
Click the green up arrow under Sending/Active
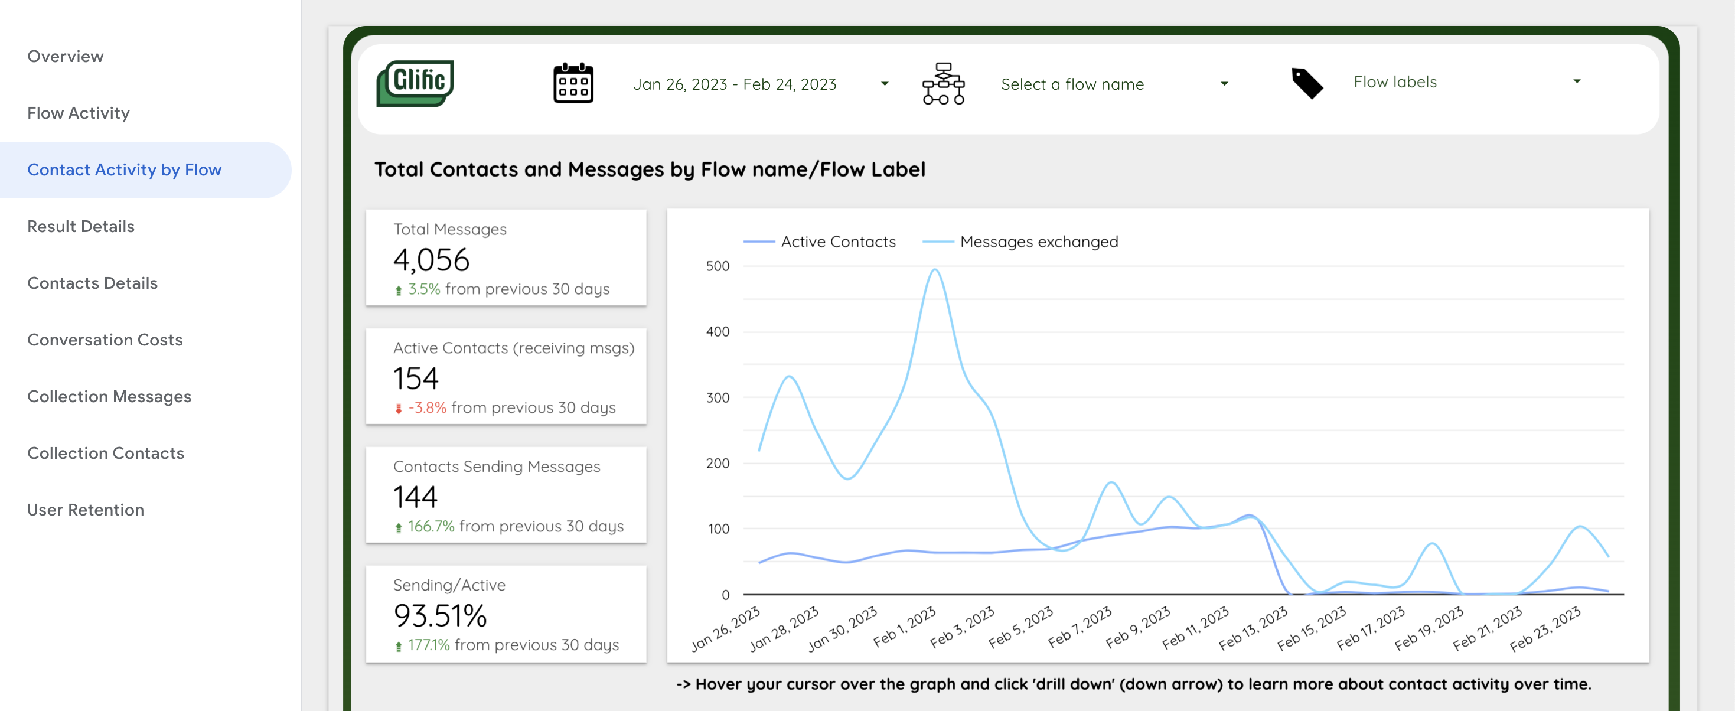399,645
